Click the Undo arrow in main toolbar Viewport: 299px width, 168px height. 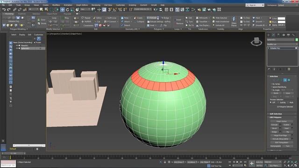[x=4, y=9]
